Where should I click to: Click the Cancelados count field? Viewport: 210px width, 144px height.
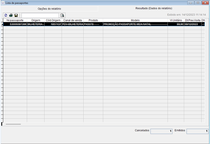(x=162, y=131)
